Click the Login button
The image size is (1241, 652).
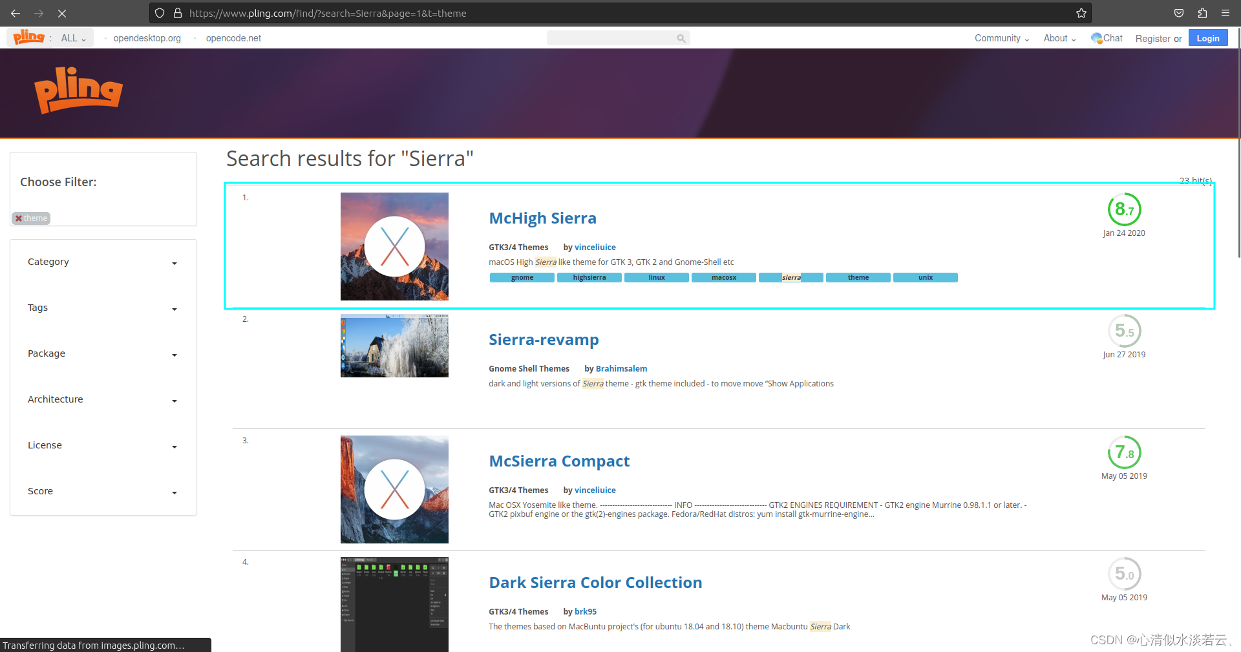(1207, 38)
